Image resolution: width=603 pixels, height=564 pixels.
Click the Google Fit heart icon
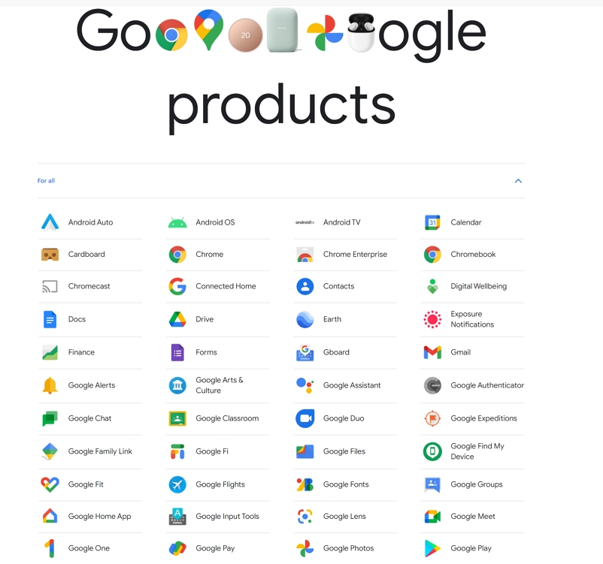pos(50,484)
